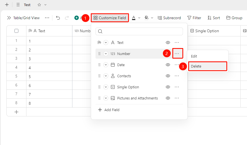Expand the Text field type chevron

(x=106, y=42)
